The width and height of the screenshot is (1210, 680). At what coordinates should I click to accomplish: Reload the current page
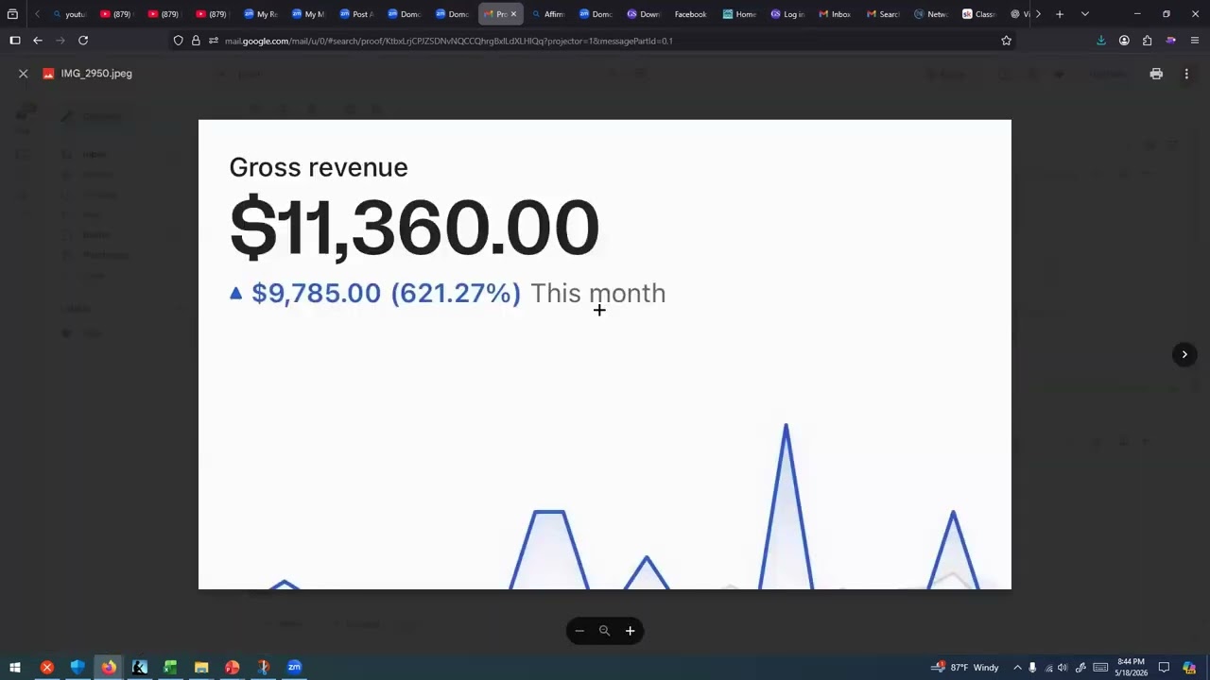(x=83, y=41)
